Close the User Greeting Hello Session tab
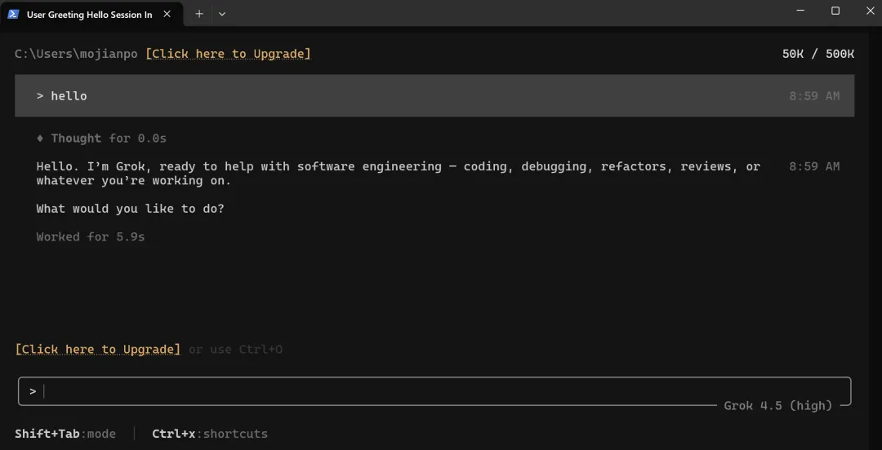 point(167,14)
